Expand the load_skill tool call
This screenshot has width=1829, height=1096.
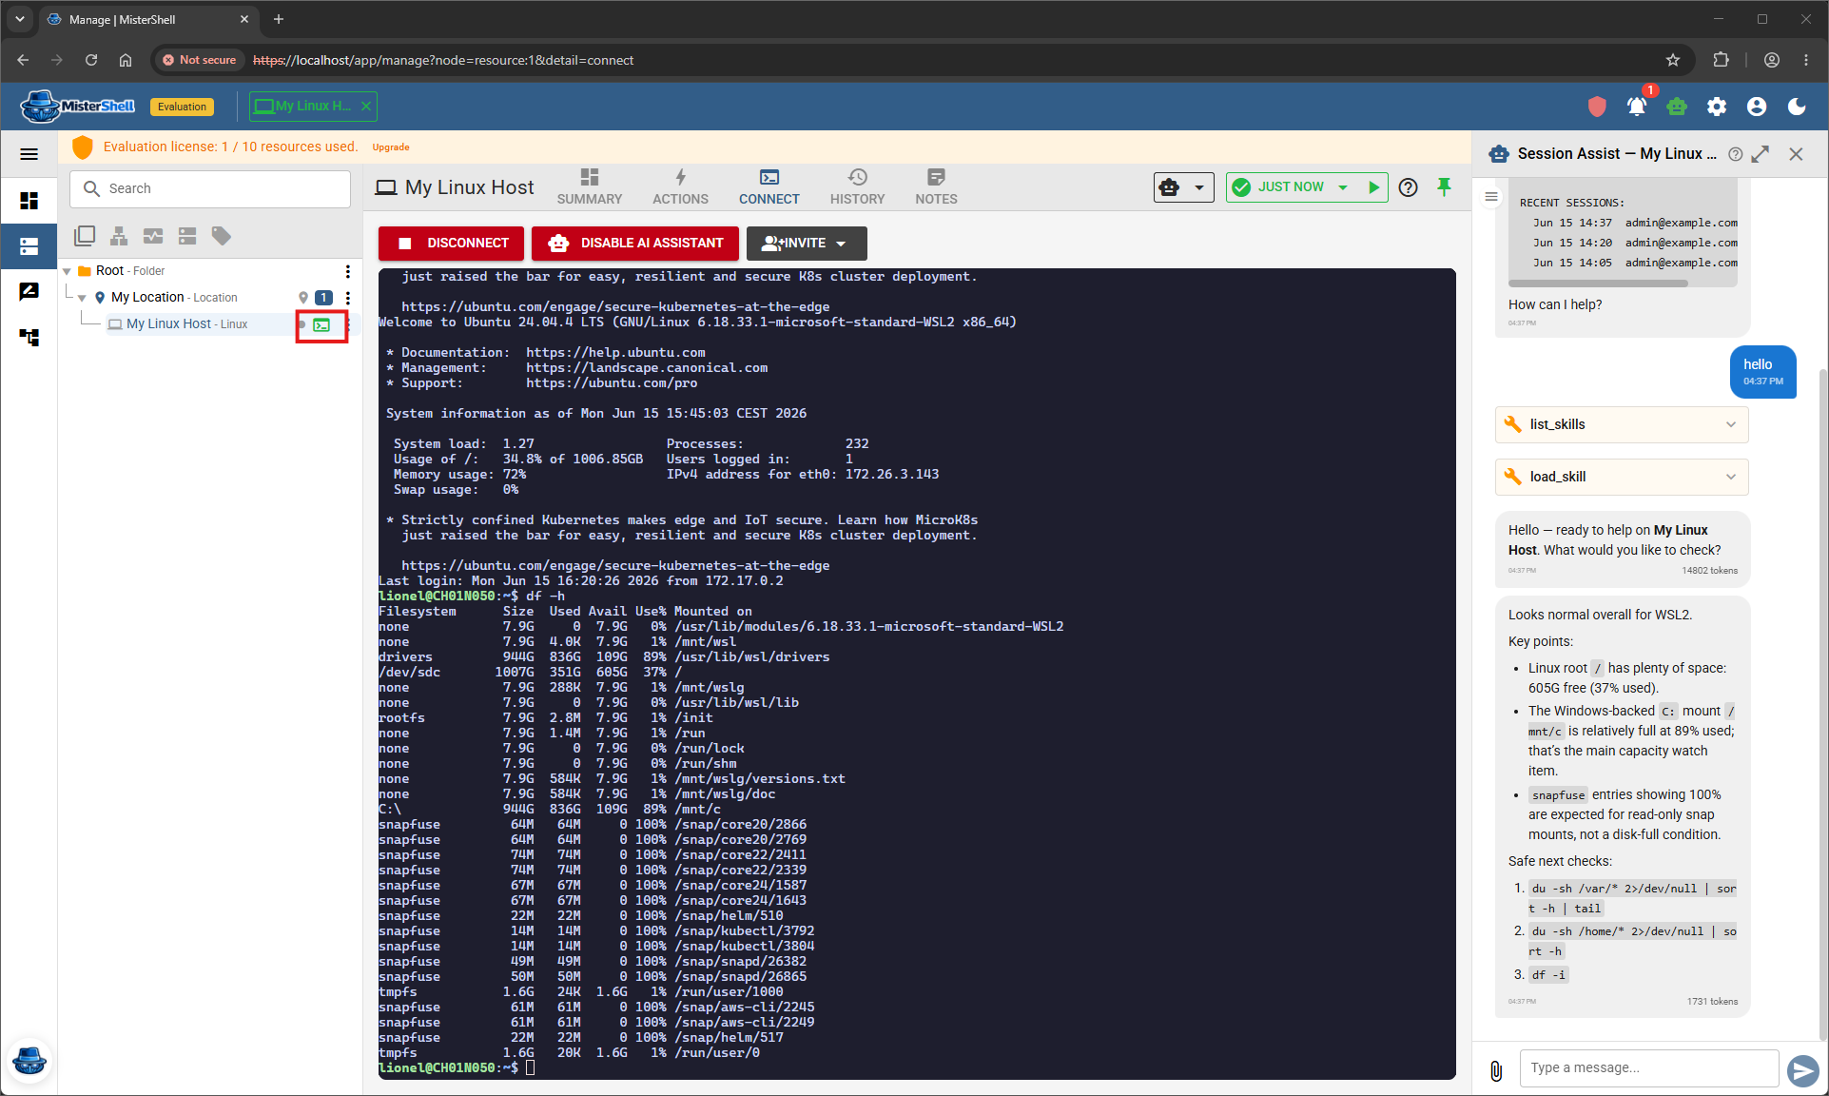(x=1622, y=477)
